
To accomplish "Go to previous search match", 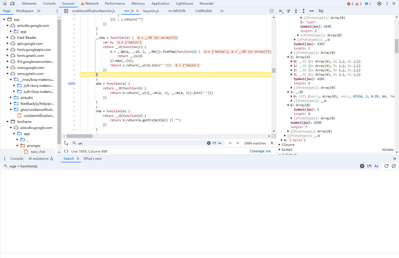I will [x=230, y=143].
